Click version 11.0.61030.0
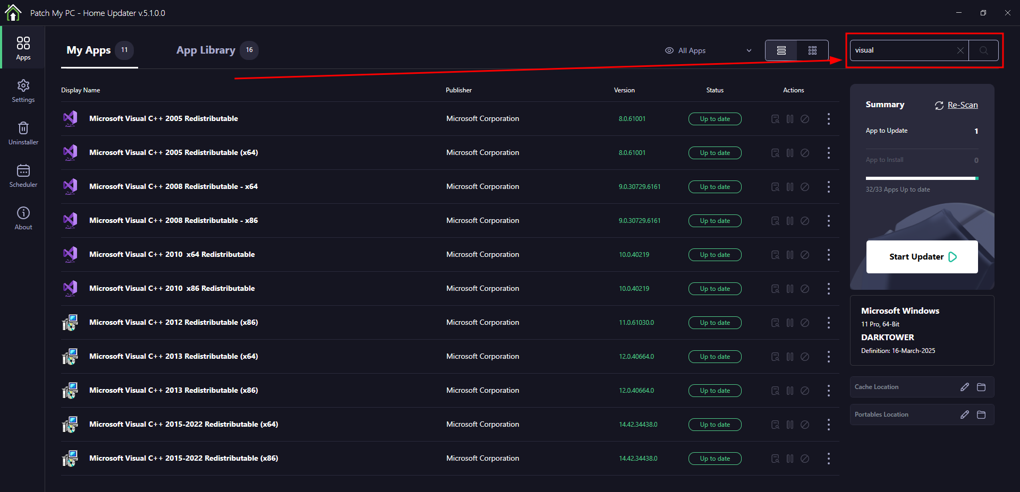 pyautogui.click(x=636, y=323)
